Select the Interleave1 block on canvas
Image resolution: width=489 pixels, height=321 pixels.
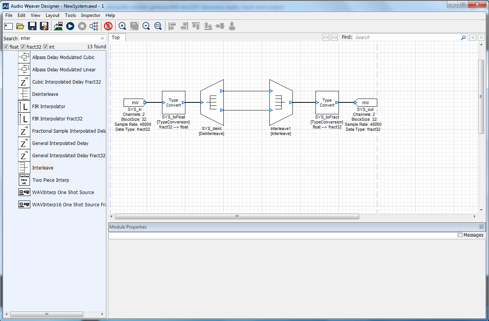(281, 102)
